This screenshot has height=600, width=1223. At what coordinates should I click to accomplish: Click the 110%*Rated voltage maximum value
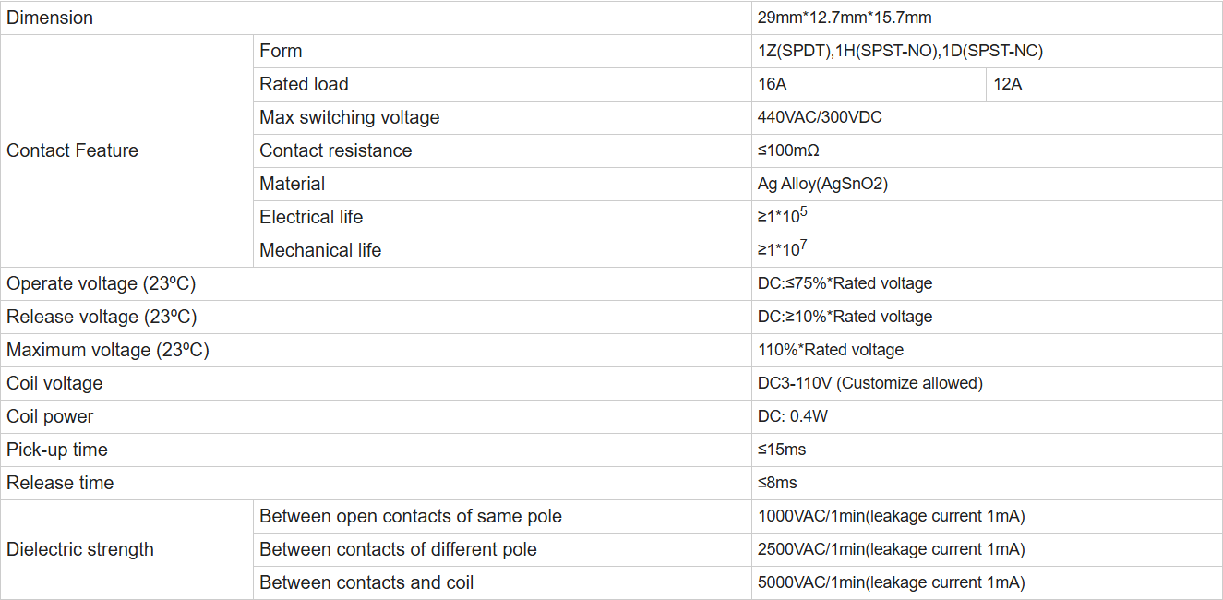tap(831, 350)
